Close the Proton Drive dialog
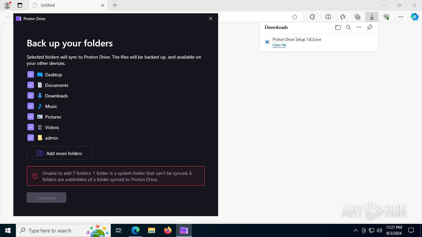Image resolution: width=422 pixels, height=237 pixels. tap(211, 18)
